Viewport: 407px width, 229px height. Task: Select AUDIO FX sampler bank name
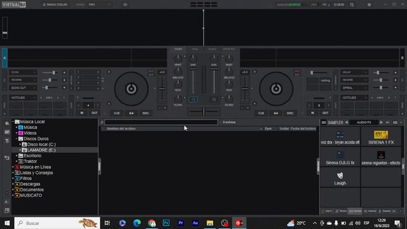coord(364,122)
